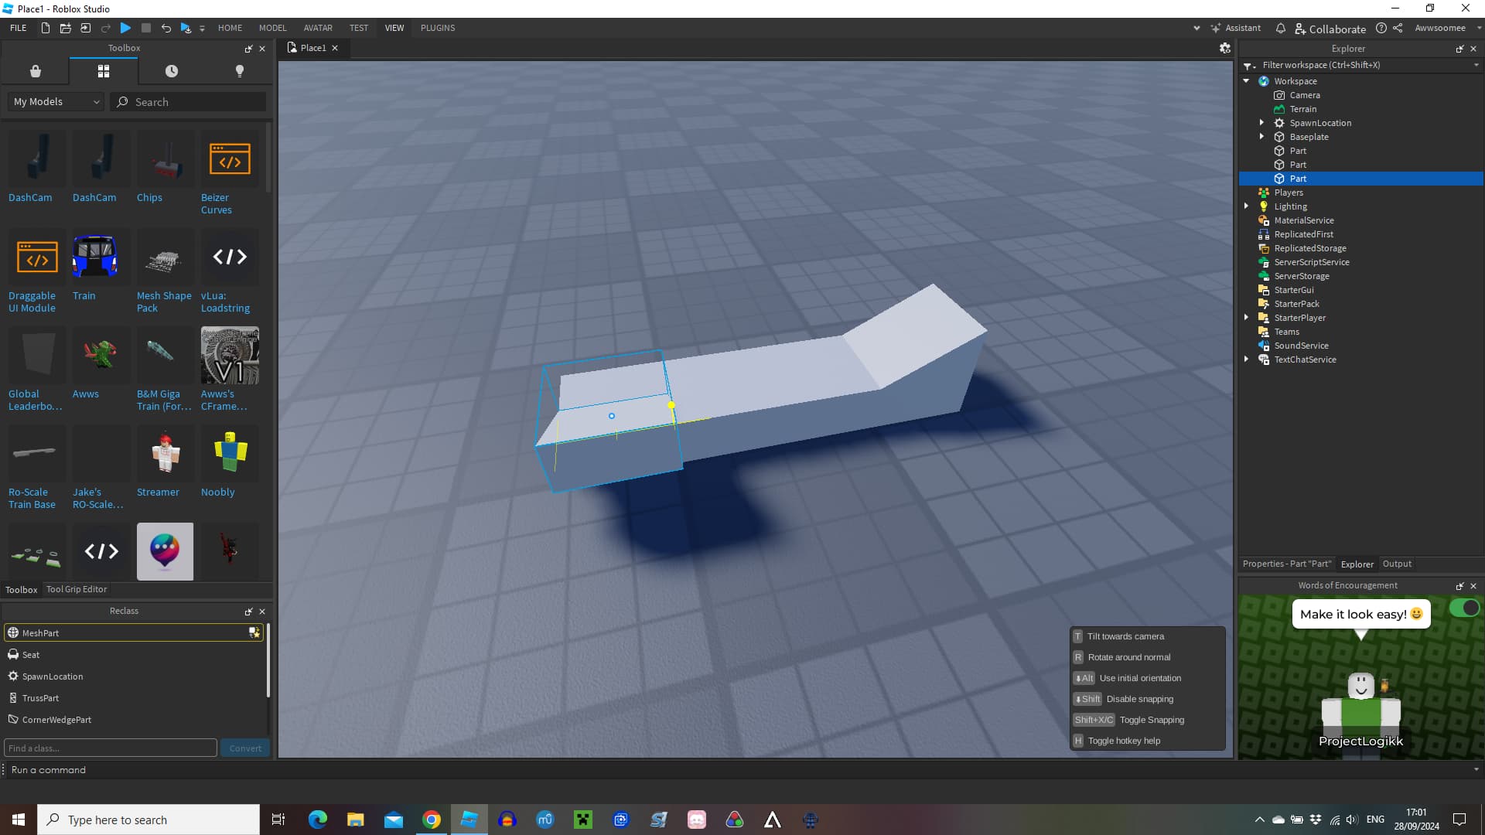The image size is (1485, 835).
Task: Click the share icon next to Collaborate
Action: (x=1398, y=28)
